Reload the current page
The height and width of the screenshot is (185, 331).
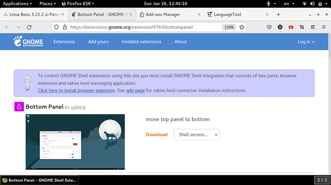[29, 27]
